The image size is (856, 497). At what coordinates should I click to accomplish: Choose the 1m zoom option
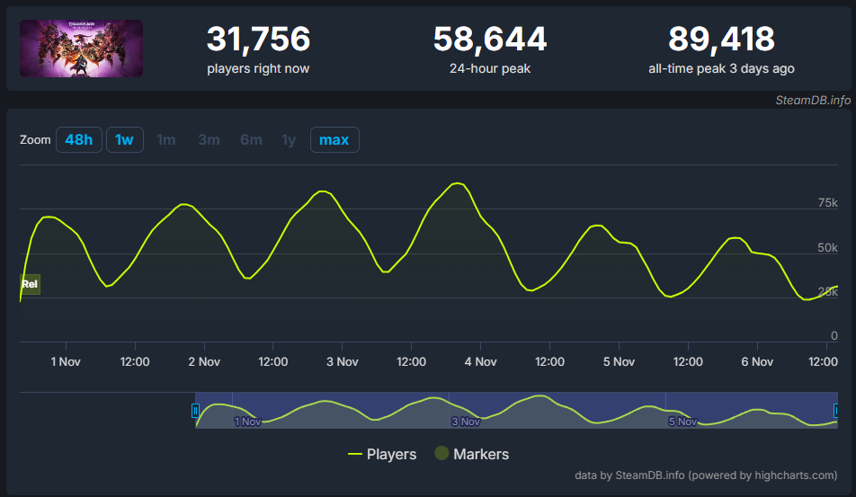click(x=165, y=140)
